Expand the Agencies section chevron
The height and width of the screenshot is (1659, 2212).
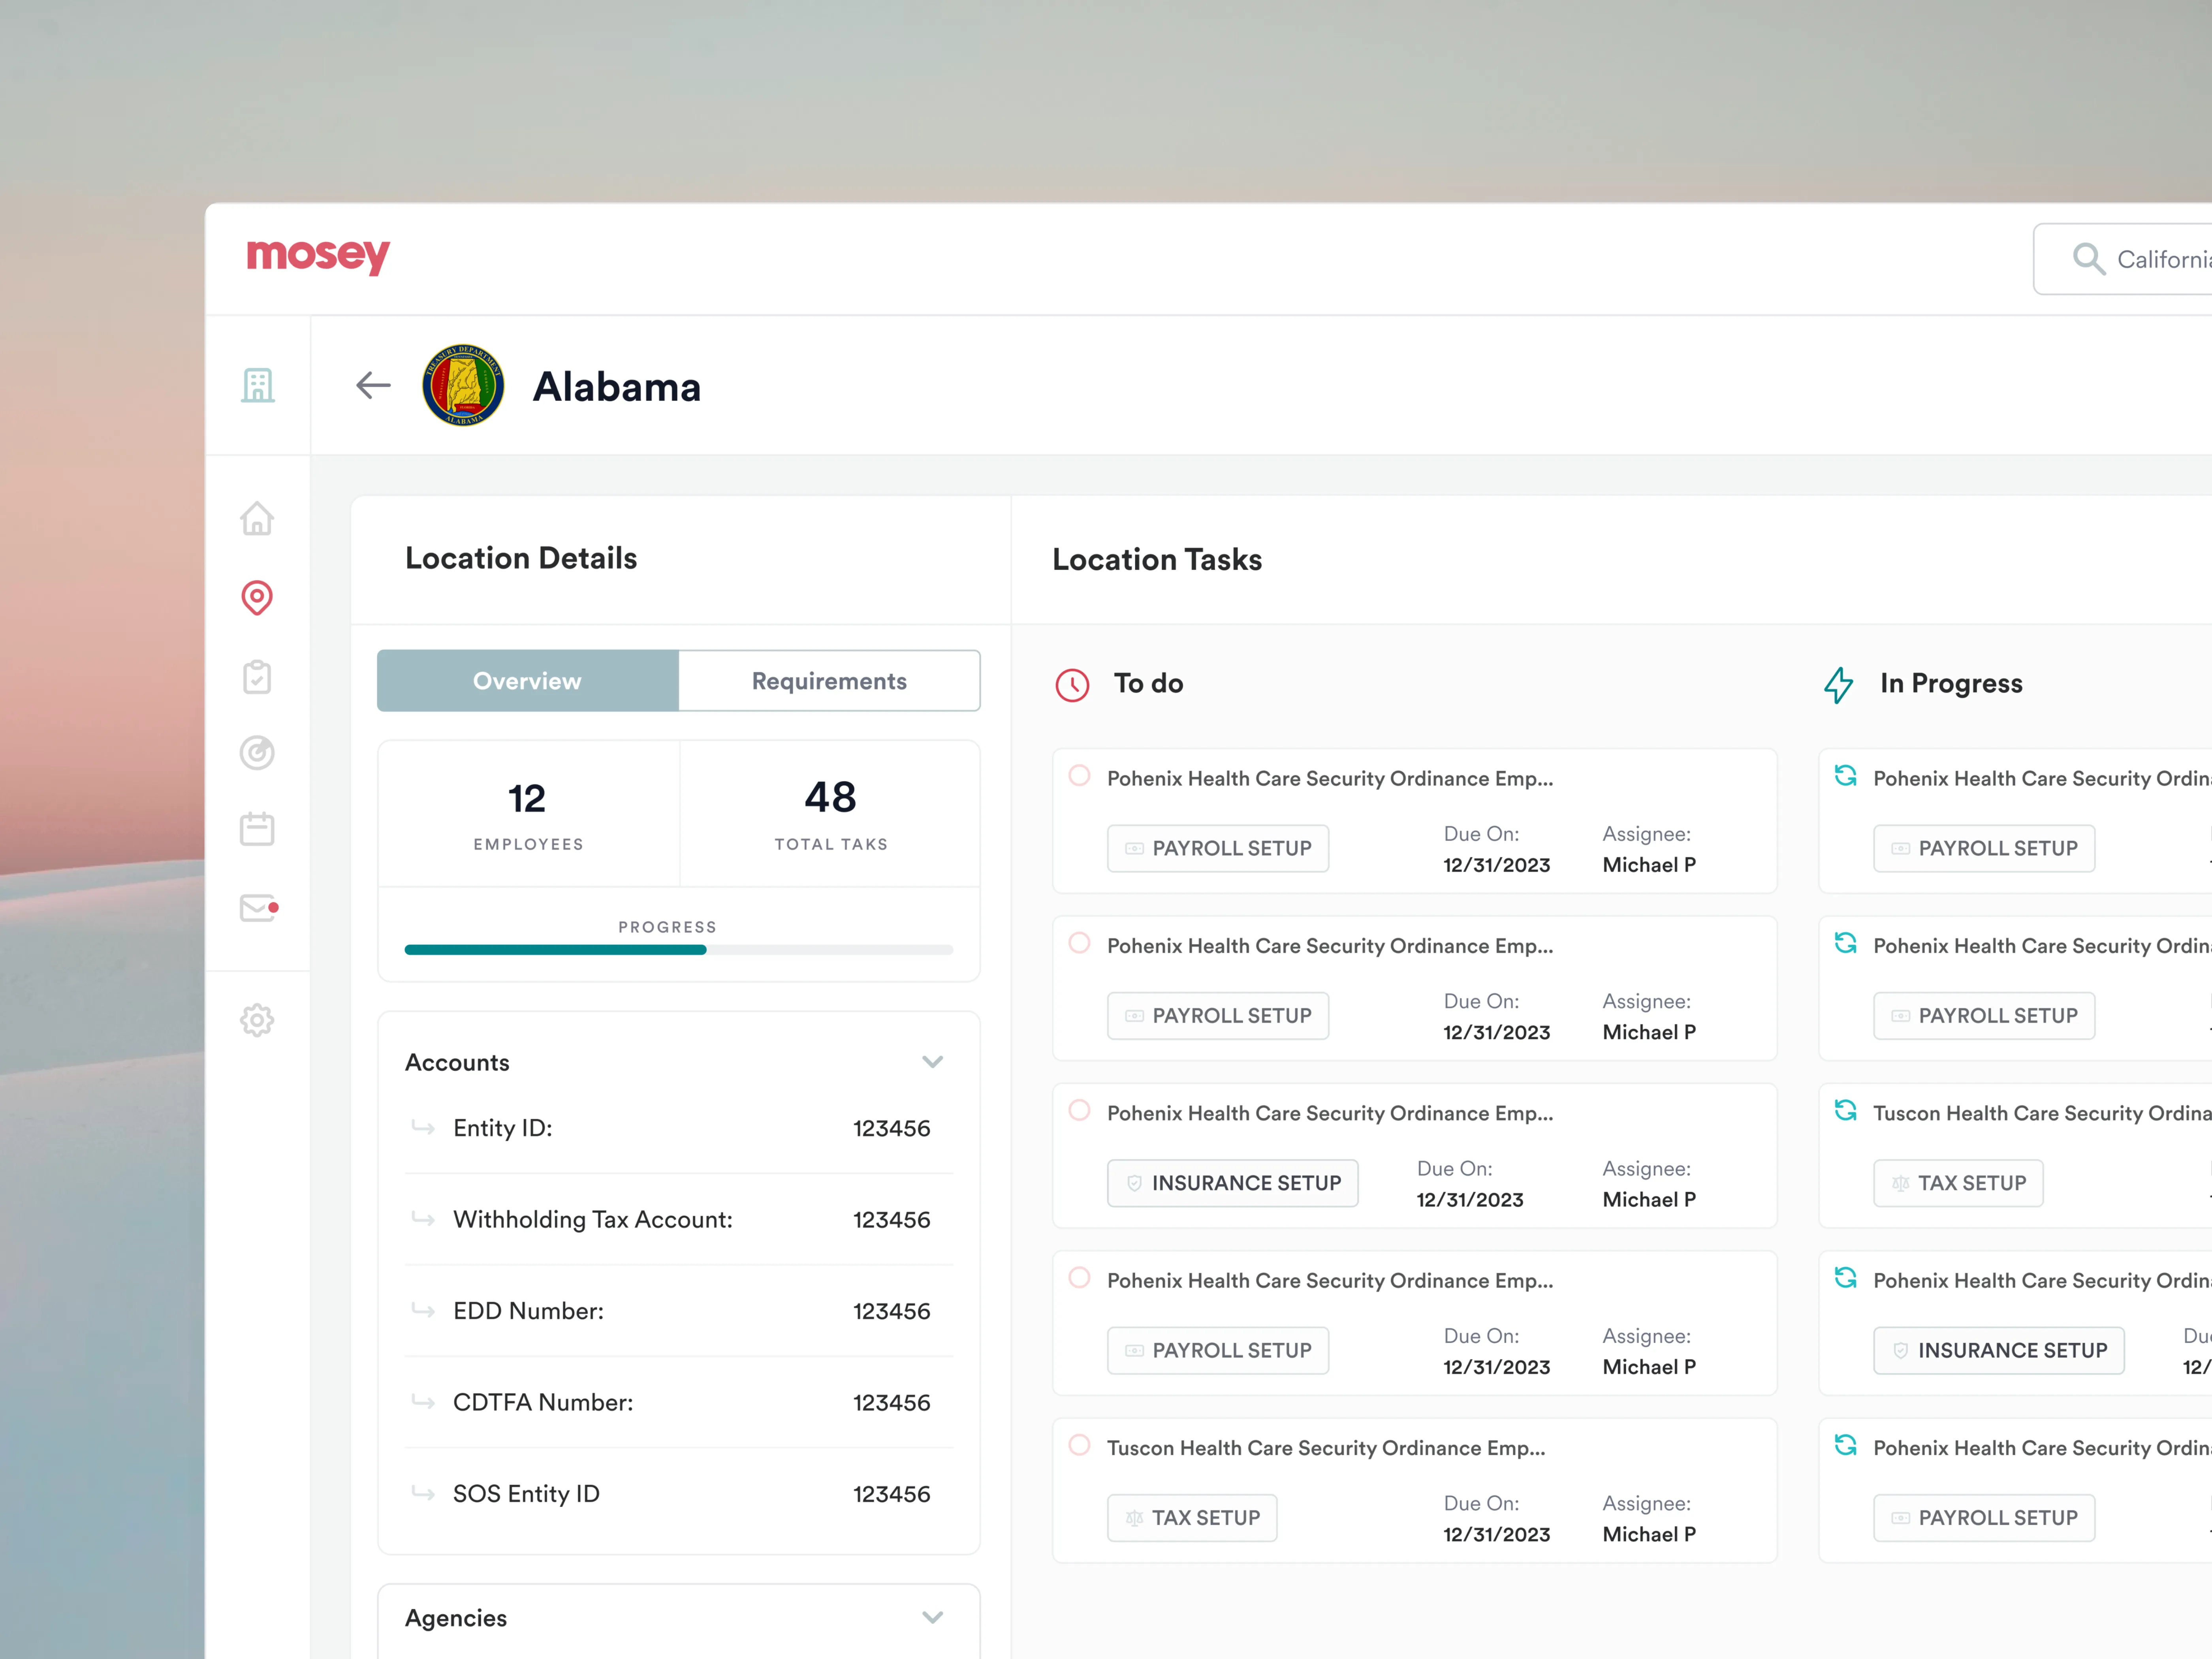[x=932, y=1618]
